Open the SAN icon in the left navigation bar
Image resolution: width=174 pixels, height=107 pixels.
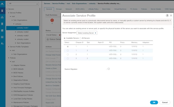[x=2, y=24]
